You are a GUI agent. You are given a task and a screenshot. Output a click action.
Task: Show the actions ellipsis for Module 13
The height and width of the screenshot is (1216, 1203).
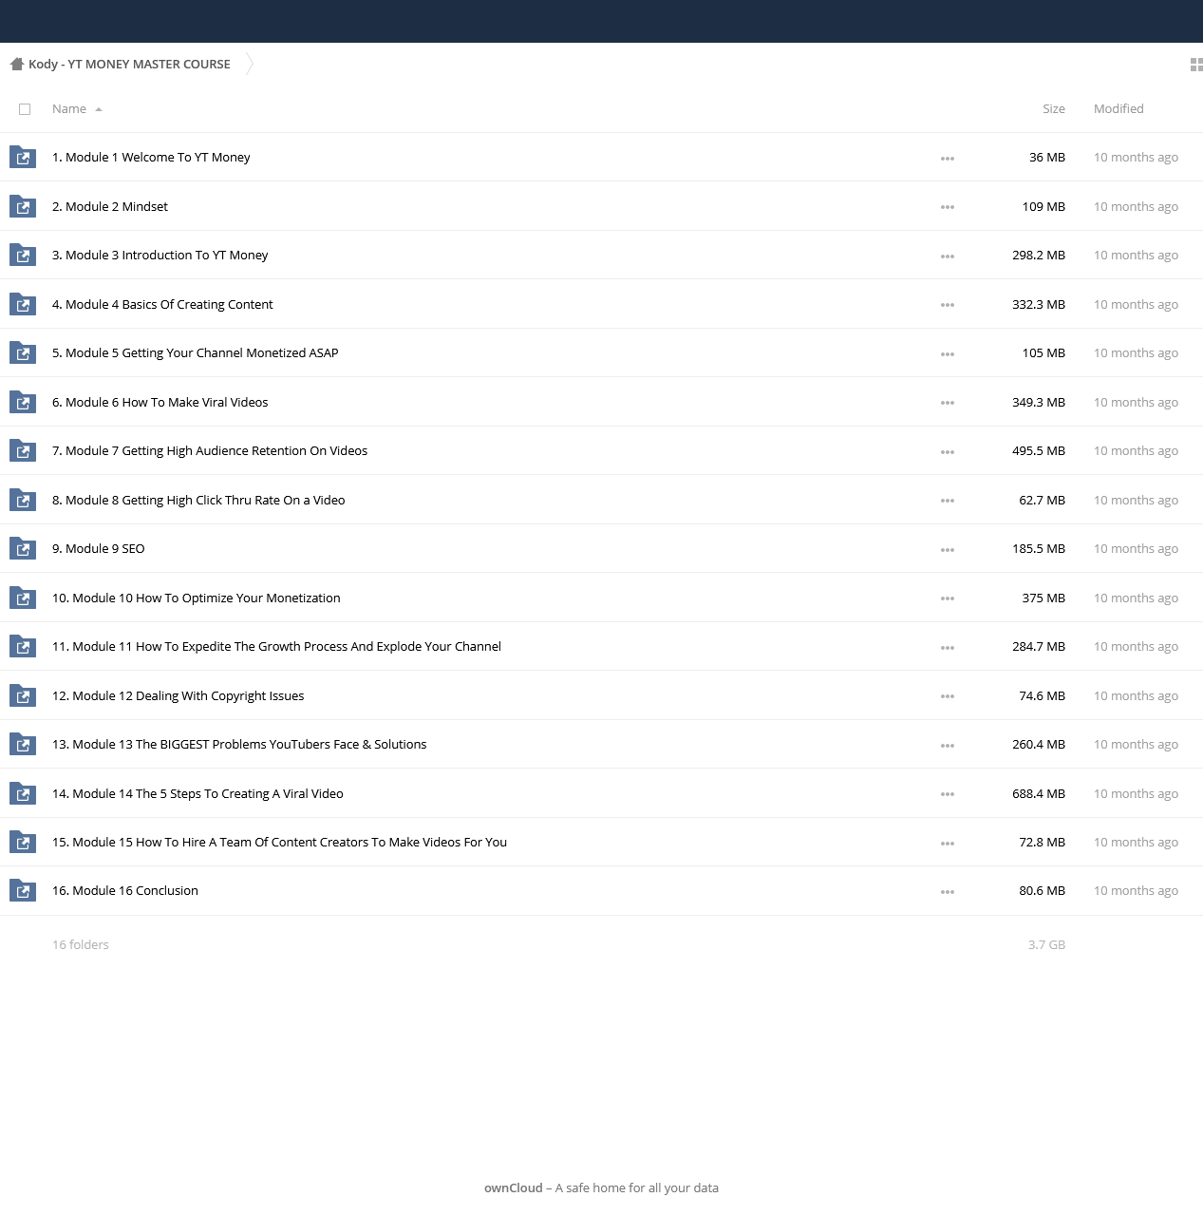pos(948,746)
